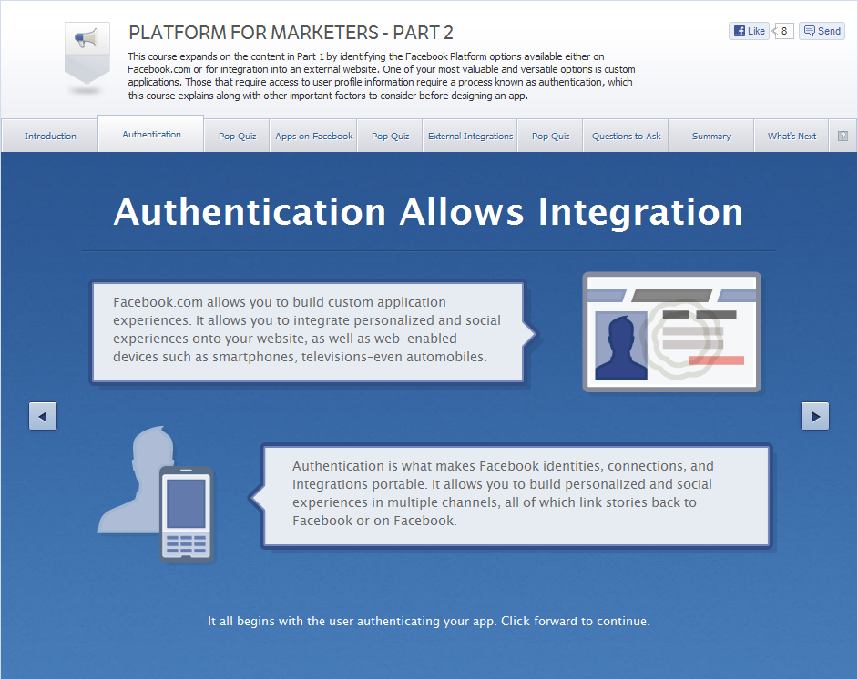Click the course description paragraph under the title

pos(382,76)
